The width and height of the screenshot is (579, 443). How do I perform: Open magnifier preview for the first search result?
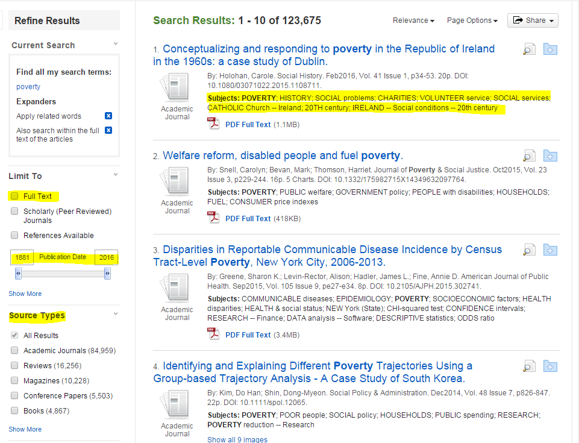(528, 49)
